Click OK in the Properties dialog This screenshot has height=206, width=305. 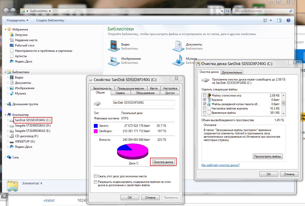click(x=130, y=197)
